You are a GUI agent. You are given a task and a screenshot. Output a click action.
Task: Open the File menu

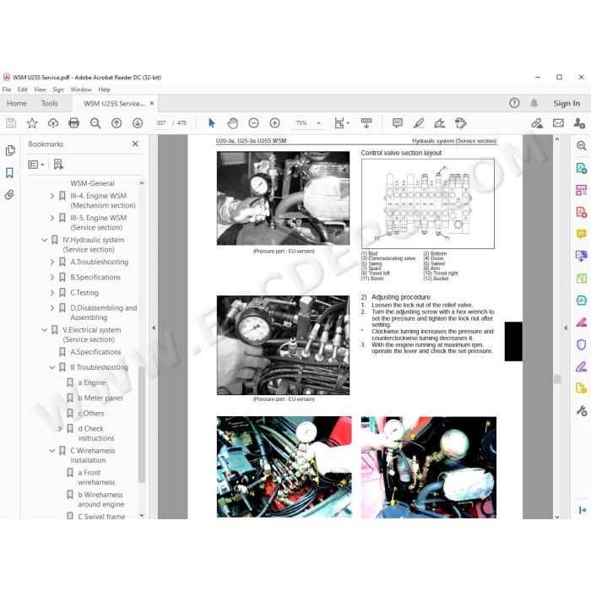point(7,89)
